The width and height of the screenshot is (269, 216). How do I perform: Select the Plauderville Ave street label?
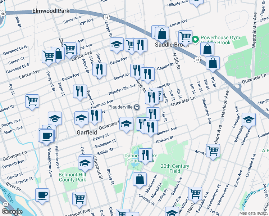[122, 90]
